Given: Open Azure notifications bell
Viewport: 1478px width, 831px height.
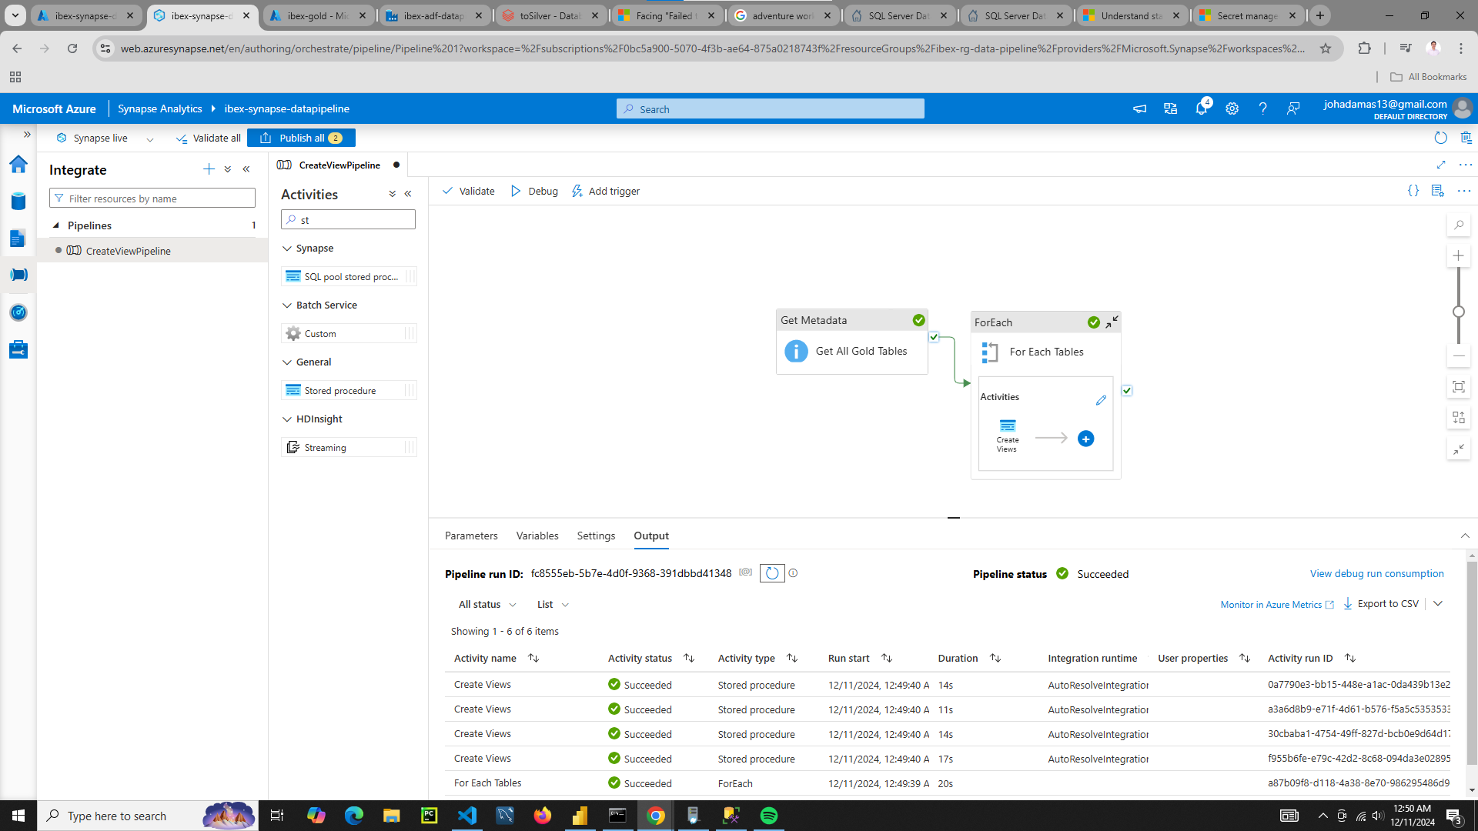Looking at the screenshot, I should tap(1201, 108).
